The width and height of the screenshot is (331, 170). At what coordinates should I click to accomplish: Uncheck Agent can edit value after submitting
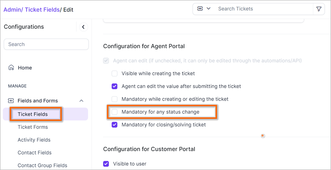[x=114, y=86]
